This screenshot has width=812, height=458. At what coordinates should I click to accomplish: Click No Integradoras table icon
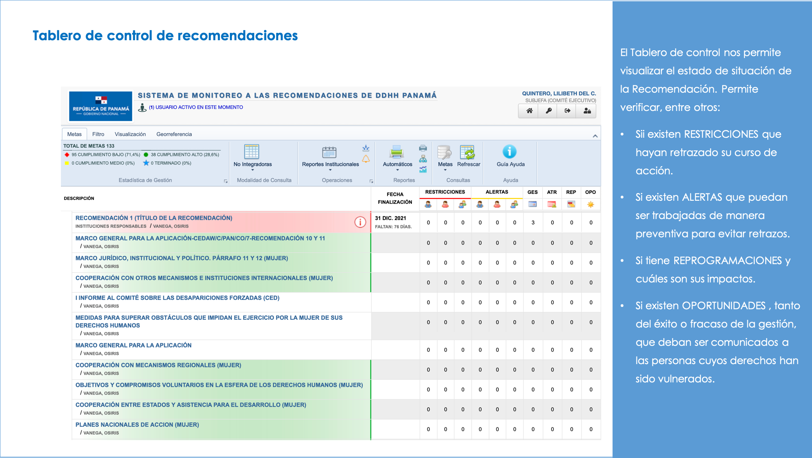click(251, 152)
